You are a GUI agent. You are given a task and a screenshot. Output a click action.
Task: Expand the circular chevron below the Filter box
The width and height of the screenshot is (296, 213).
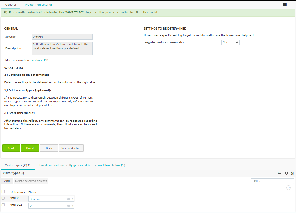pyautogui.click(x=288, y=188)
